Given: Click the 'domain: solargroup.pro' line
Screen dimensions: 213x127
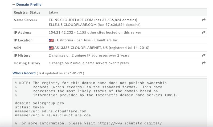Looking at the screenshot, I should click(x=39, y=103).
